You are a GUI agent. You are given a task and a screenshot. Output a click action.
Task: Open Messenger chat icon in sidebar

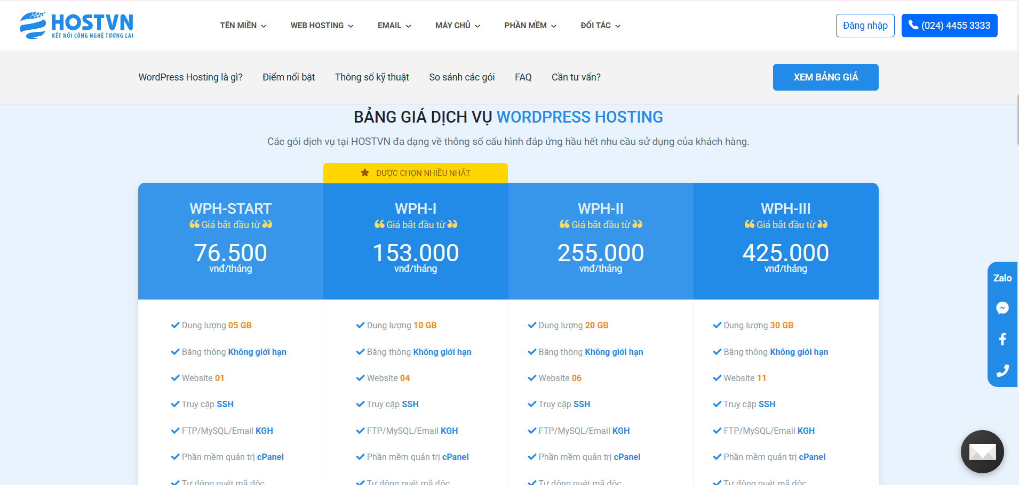[1002, 308]
